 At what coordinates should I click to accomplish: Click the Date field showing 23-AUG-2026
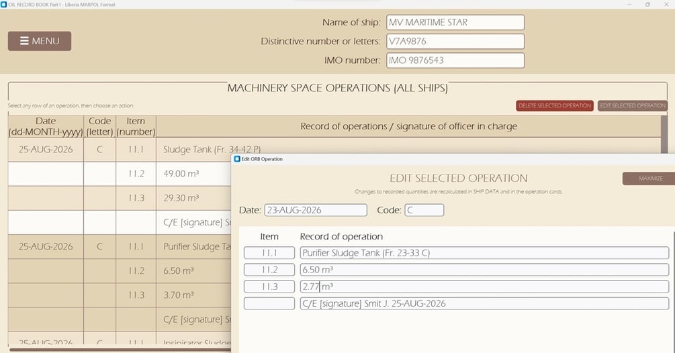(316, 210)
